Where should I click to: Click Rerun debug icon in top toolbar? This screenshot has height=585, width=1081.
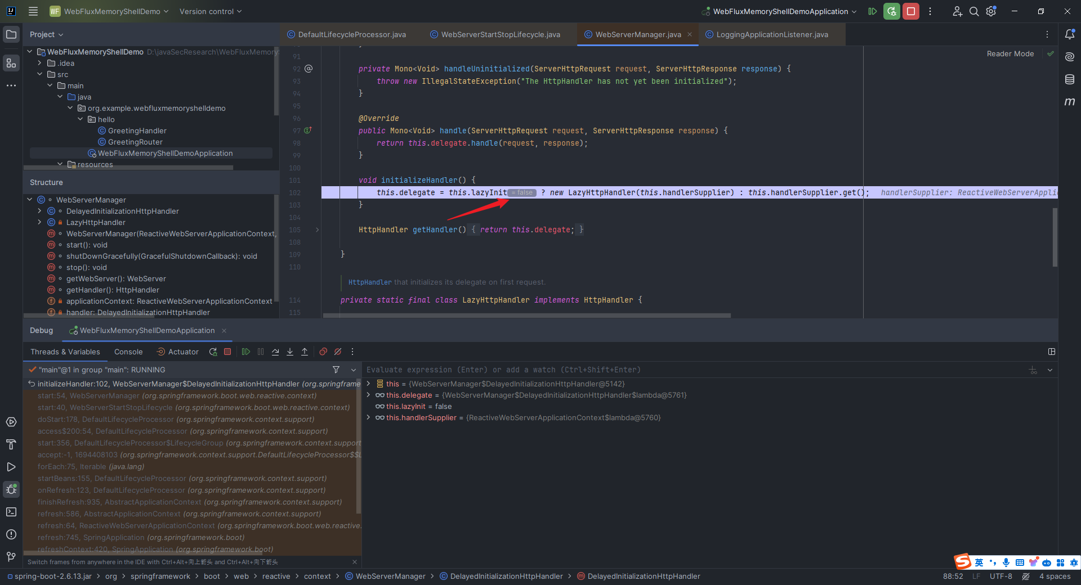click(x=891, y=11)
